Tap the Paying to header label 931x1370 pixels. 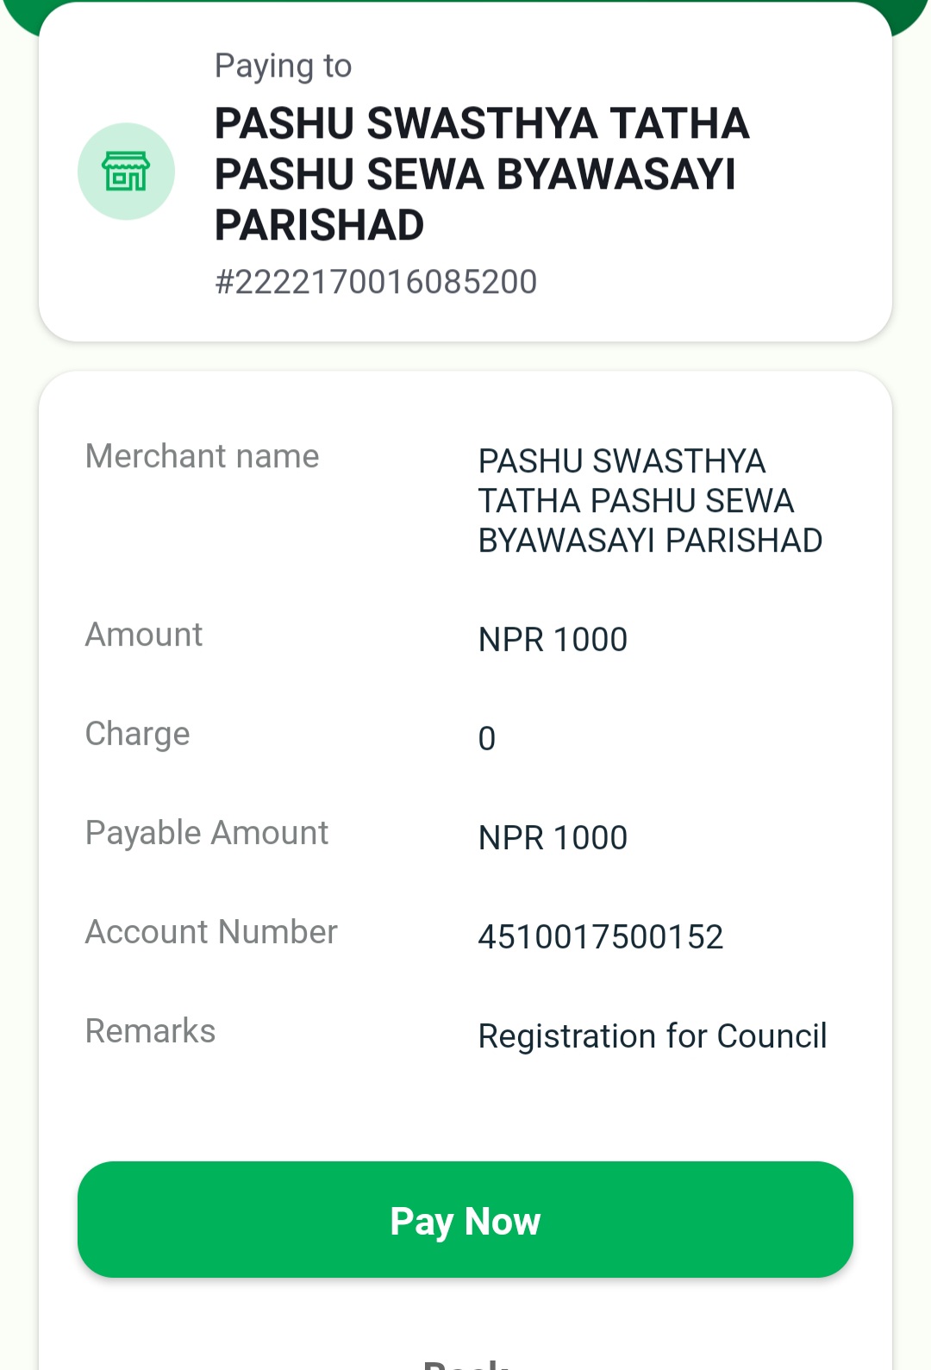[283, 66]
